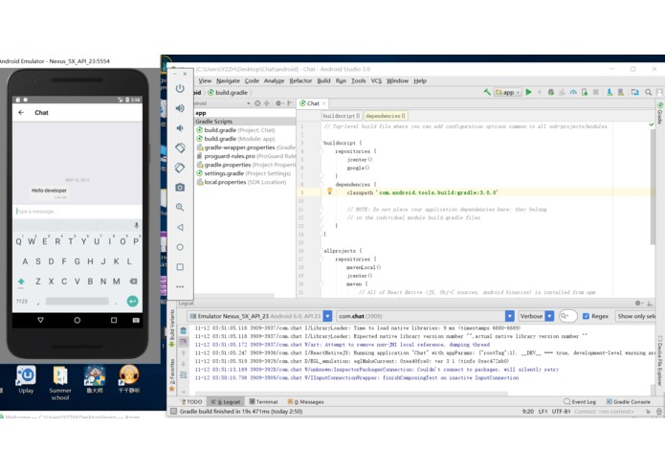Image resolution: width=665 pixels, height=473 pixels.
Task: Tap the backspace key on emulator keyboard
Action: click(133, 282)
